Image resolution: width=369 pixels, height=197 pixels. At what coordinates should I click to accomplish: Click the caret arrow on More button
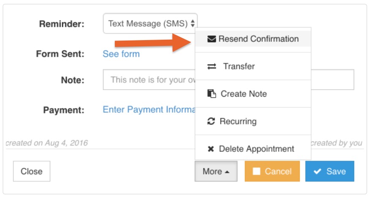[227, 172]
